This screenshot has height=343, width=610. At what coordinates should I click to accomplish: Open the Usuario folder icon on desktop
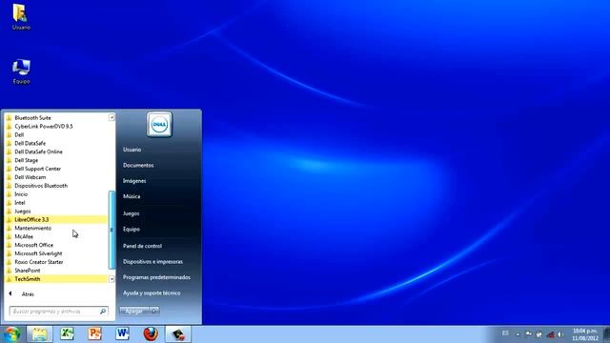pos(21,17)
